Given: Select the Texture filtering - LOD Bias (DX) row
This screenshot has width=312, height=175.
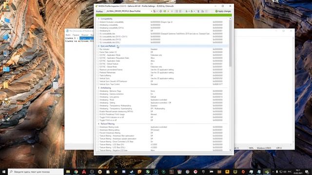Looking at the screenshot, I should click(162, 145).
